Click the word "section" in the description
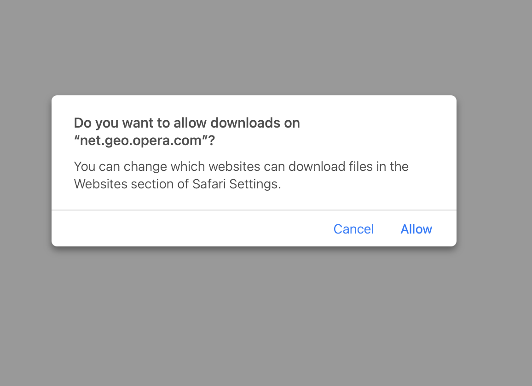532x386 pixels. [x=152, y=184]
